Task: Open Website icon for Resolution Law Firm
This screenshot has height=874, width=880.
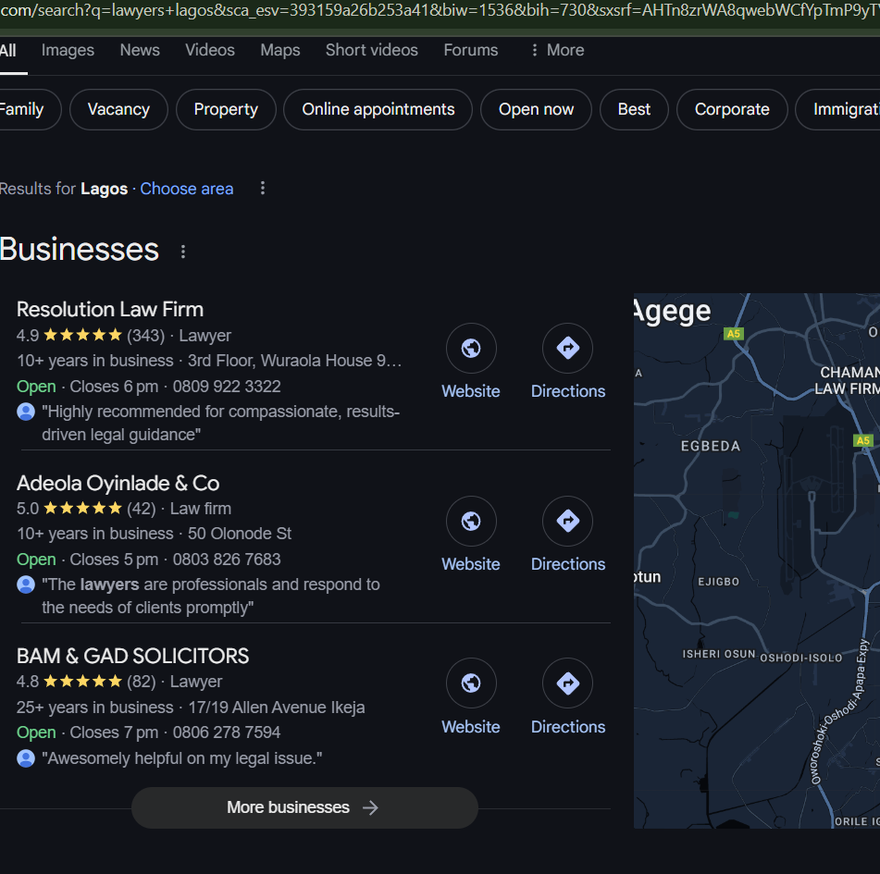Action: tap(471, 348)
